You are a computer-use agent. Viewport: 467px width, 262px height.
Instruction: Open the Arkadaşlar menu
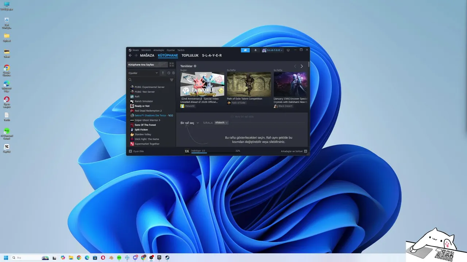(159, 50)
